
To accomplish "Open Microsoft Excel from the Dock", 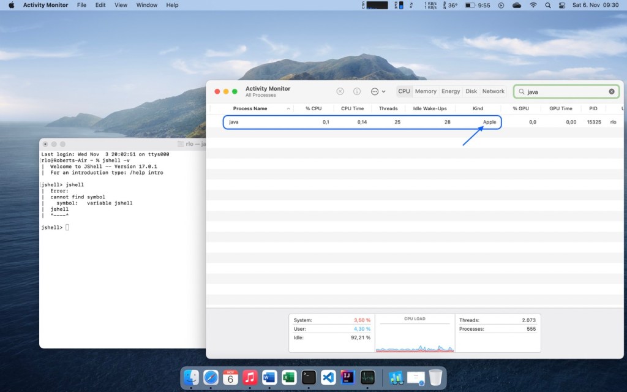I will pyautogui.click(x=288, y=377).
